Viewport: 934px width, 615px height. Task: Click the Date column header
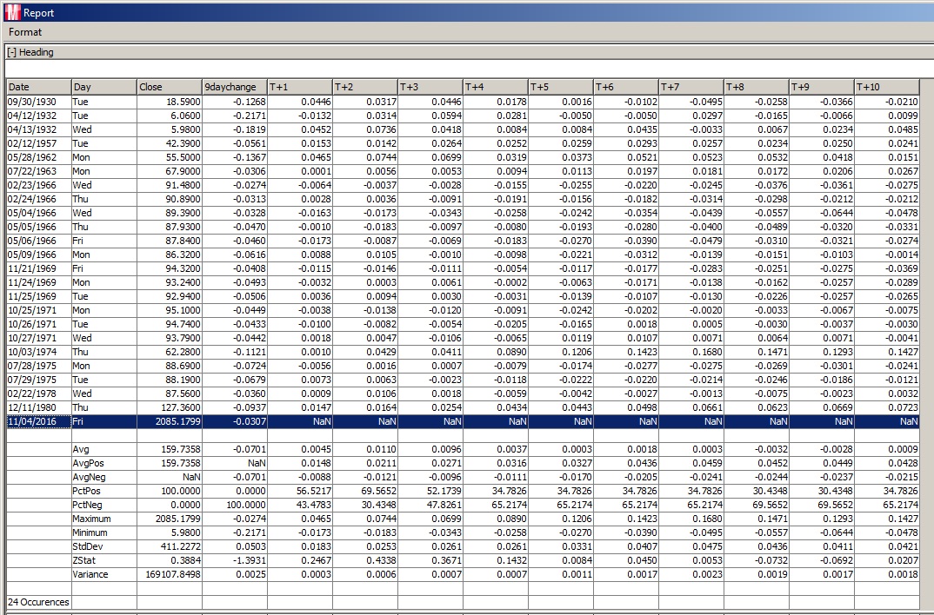coord(39,87)
